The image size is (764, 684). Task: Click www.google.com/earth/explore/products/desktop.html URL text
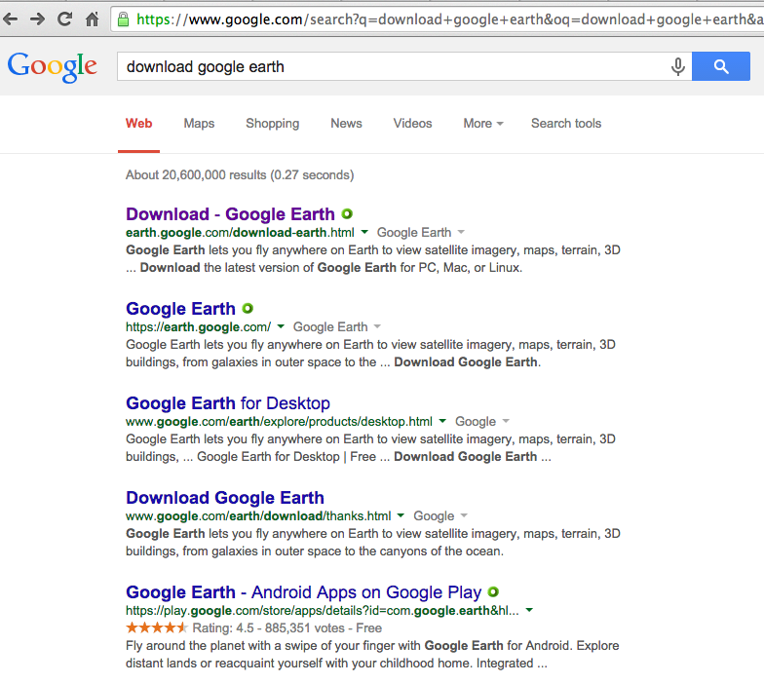[279, 422]
